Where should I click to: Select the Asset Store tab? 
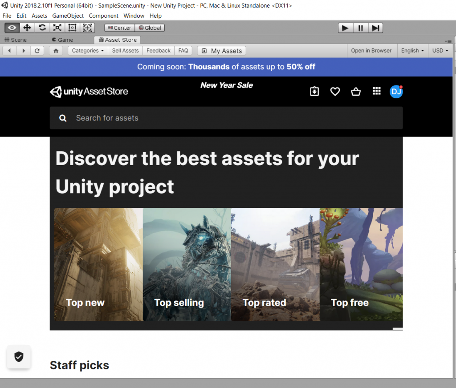coord(118,40)
